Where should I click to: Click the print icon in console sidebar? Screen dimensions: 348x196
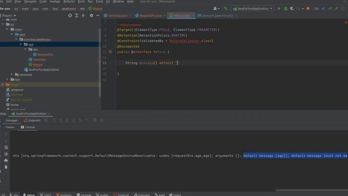pyautogui.click(x=6, y=161)
